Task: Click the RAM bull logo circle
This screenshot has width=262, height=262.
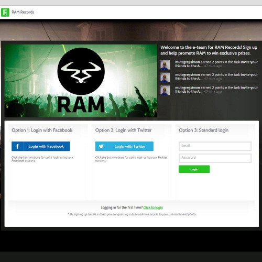Action: tap(81, 71)
